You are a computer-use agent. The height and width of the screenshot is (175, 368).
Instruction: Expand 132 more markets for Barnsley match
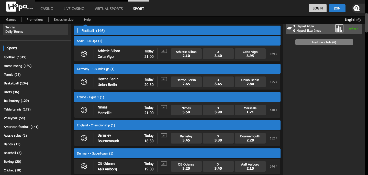273,138
